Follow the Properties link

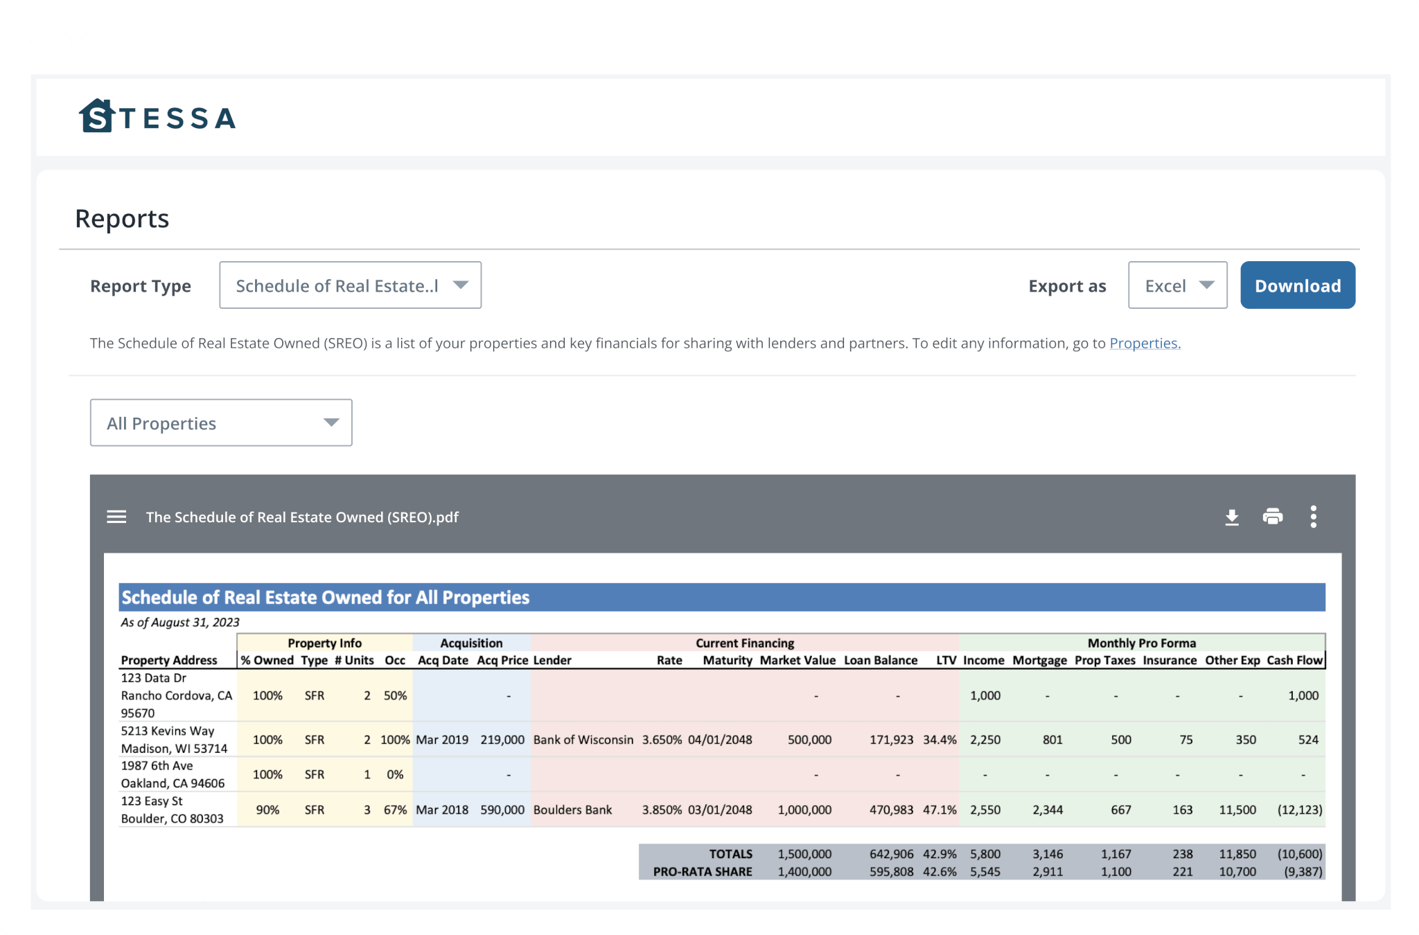tap(1145, 344)
